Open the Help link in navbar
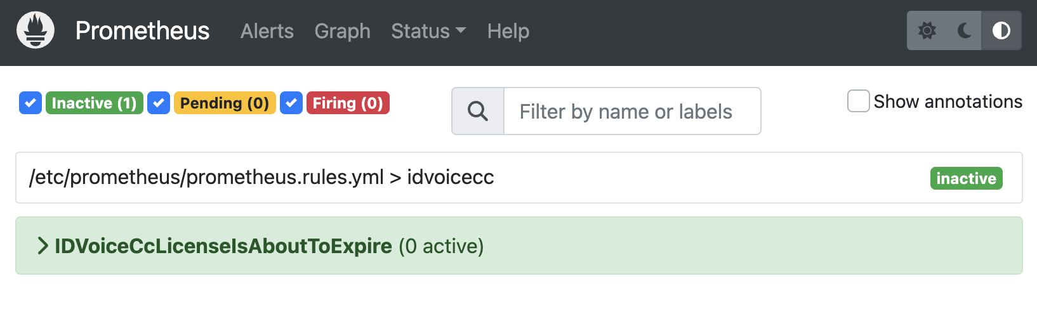 (508, 31)
